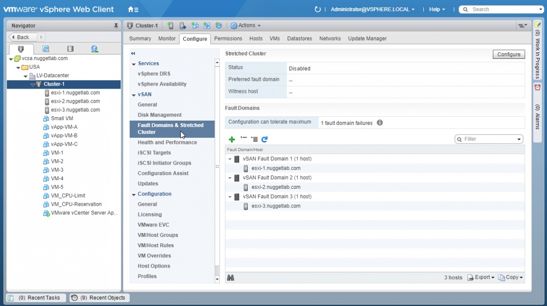This screenshot has height=306, width=547.
Task: Open the Export dropdown at the bottom
Action: 481,277
